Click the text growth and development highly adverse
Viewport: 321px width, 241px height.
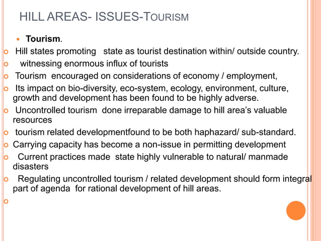point(136,98)
